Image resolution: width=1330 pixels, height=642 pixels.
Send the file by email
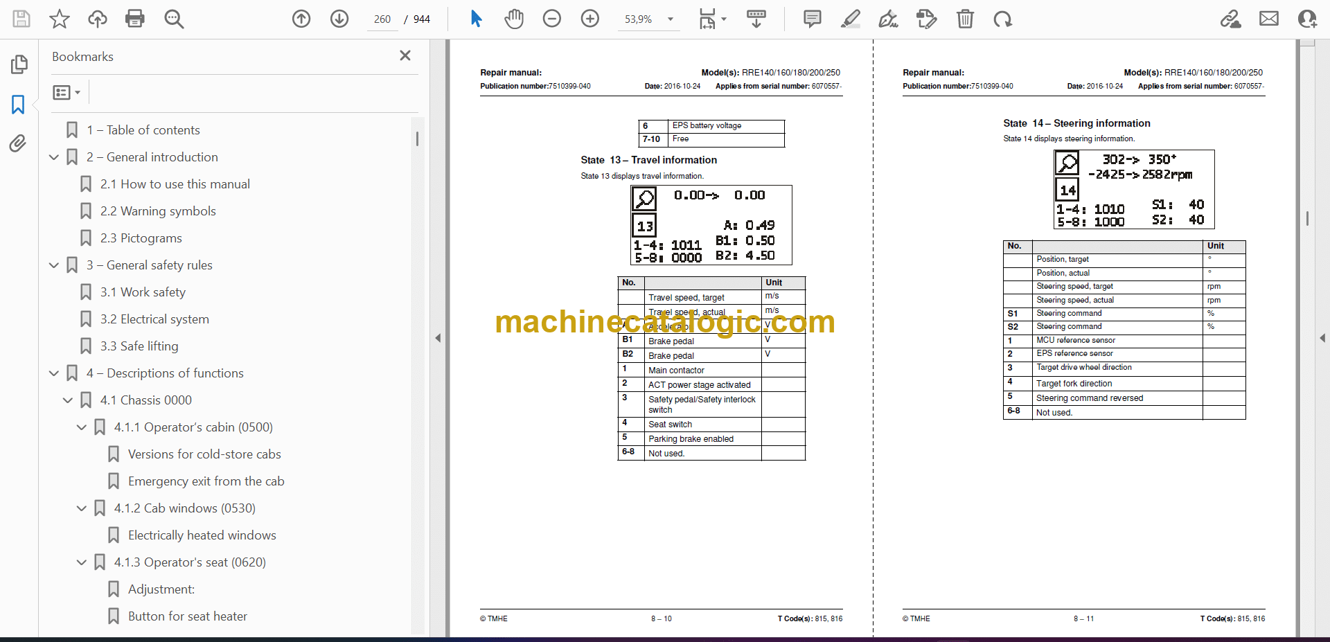pos(1269,19)
